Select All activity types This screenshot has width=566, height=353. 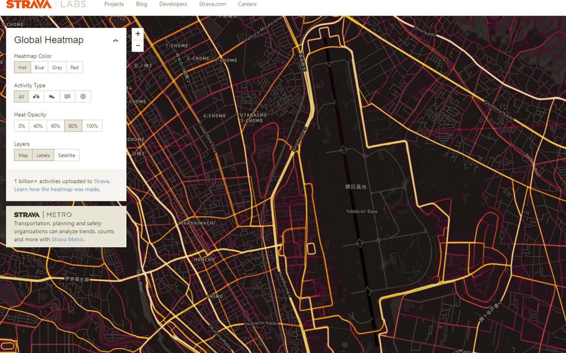[21, 96]
